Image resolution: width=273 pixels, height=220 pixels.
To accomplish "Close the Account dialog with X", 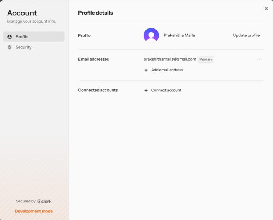I will click(266, 8).
